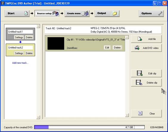Image resolution: width=168 pixels, height=132 pixels.
Task: Click the track list's scroll up arrow
Action: [38, 26]
